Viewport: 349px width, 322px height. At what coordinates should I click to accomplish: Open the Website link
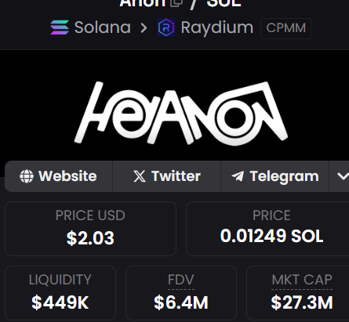59,176
